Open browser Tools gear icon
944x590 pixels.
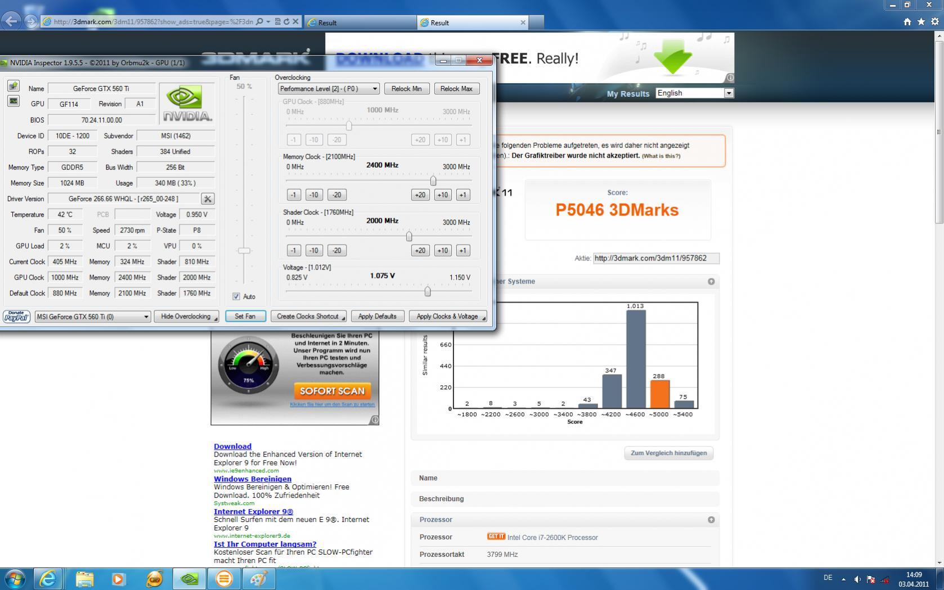[x=935, y=22]
